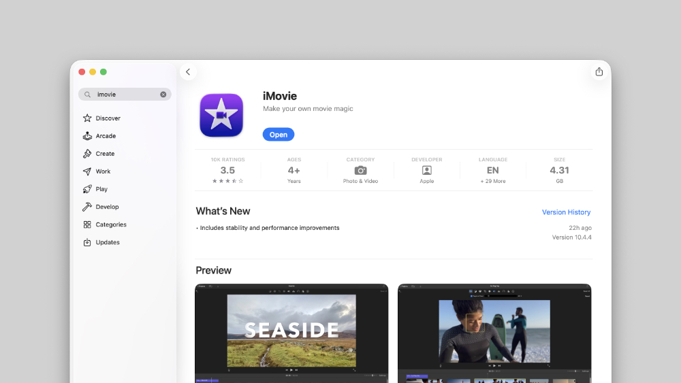The height and width of the screenshot is (383, 681).
Task: Show Updates in the sidebar
Action: (x=108, y=242)
